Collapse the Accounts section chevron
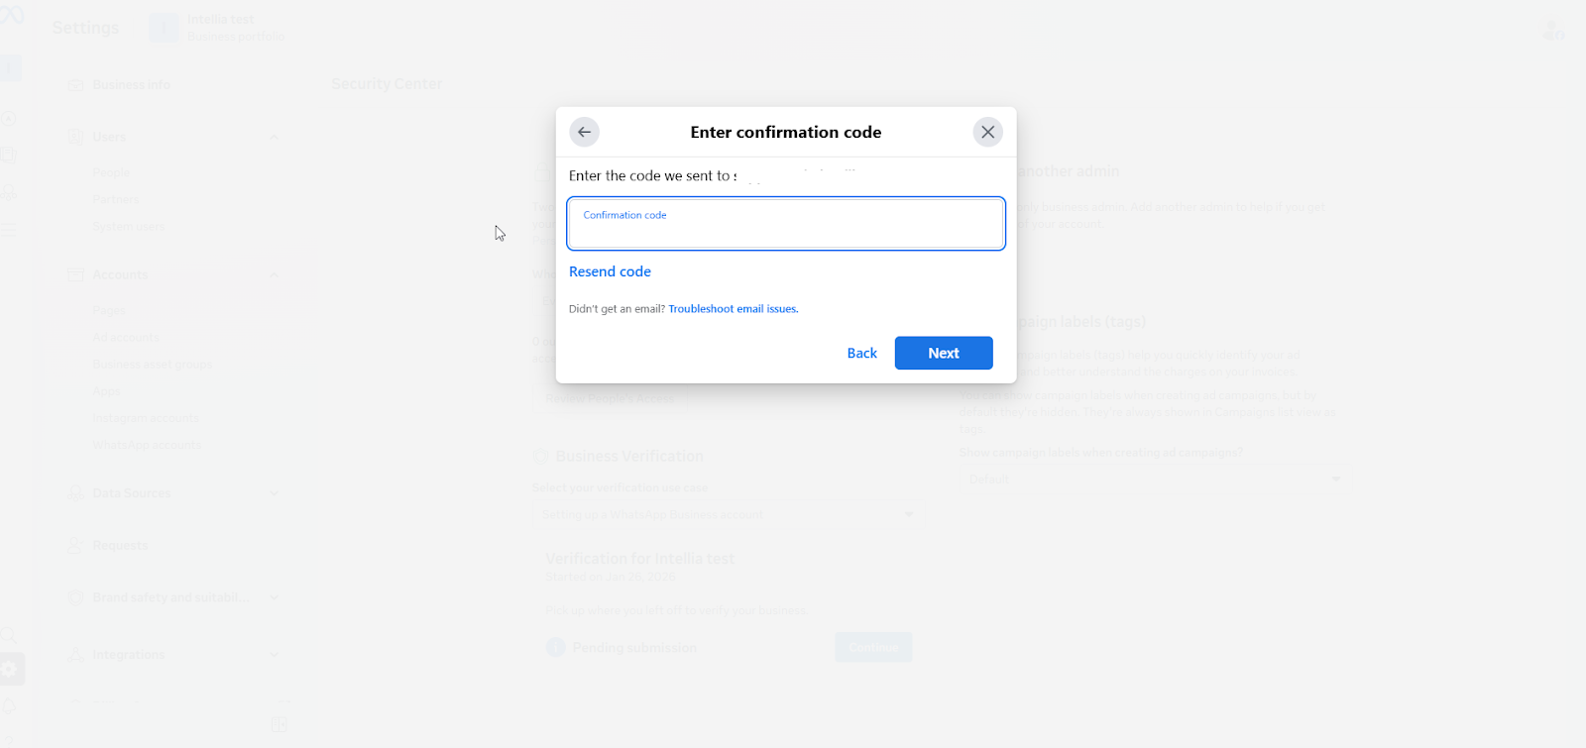 click(x=274, y=274)
